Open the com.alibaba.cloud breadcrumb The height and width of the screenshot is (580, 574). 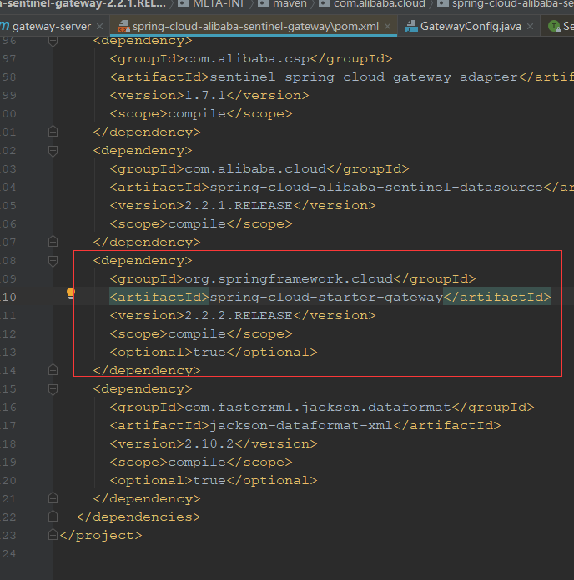coord(373,3)
